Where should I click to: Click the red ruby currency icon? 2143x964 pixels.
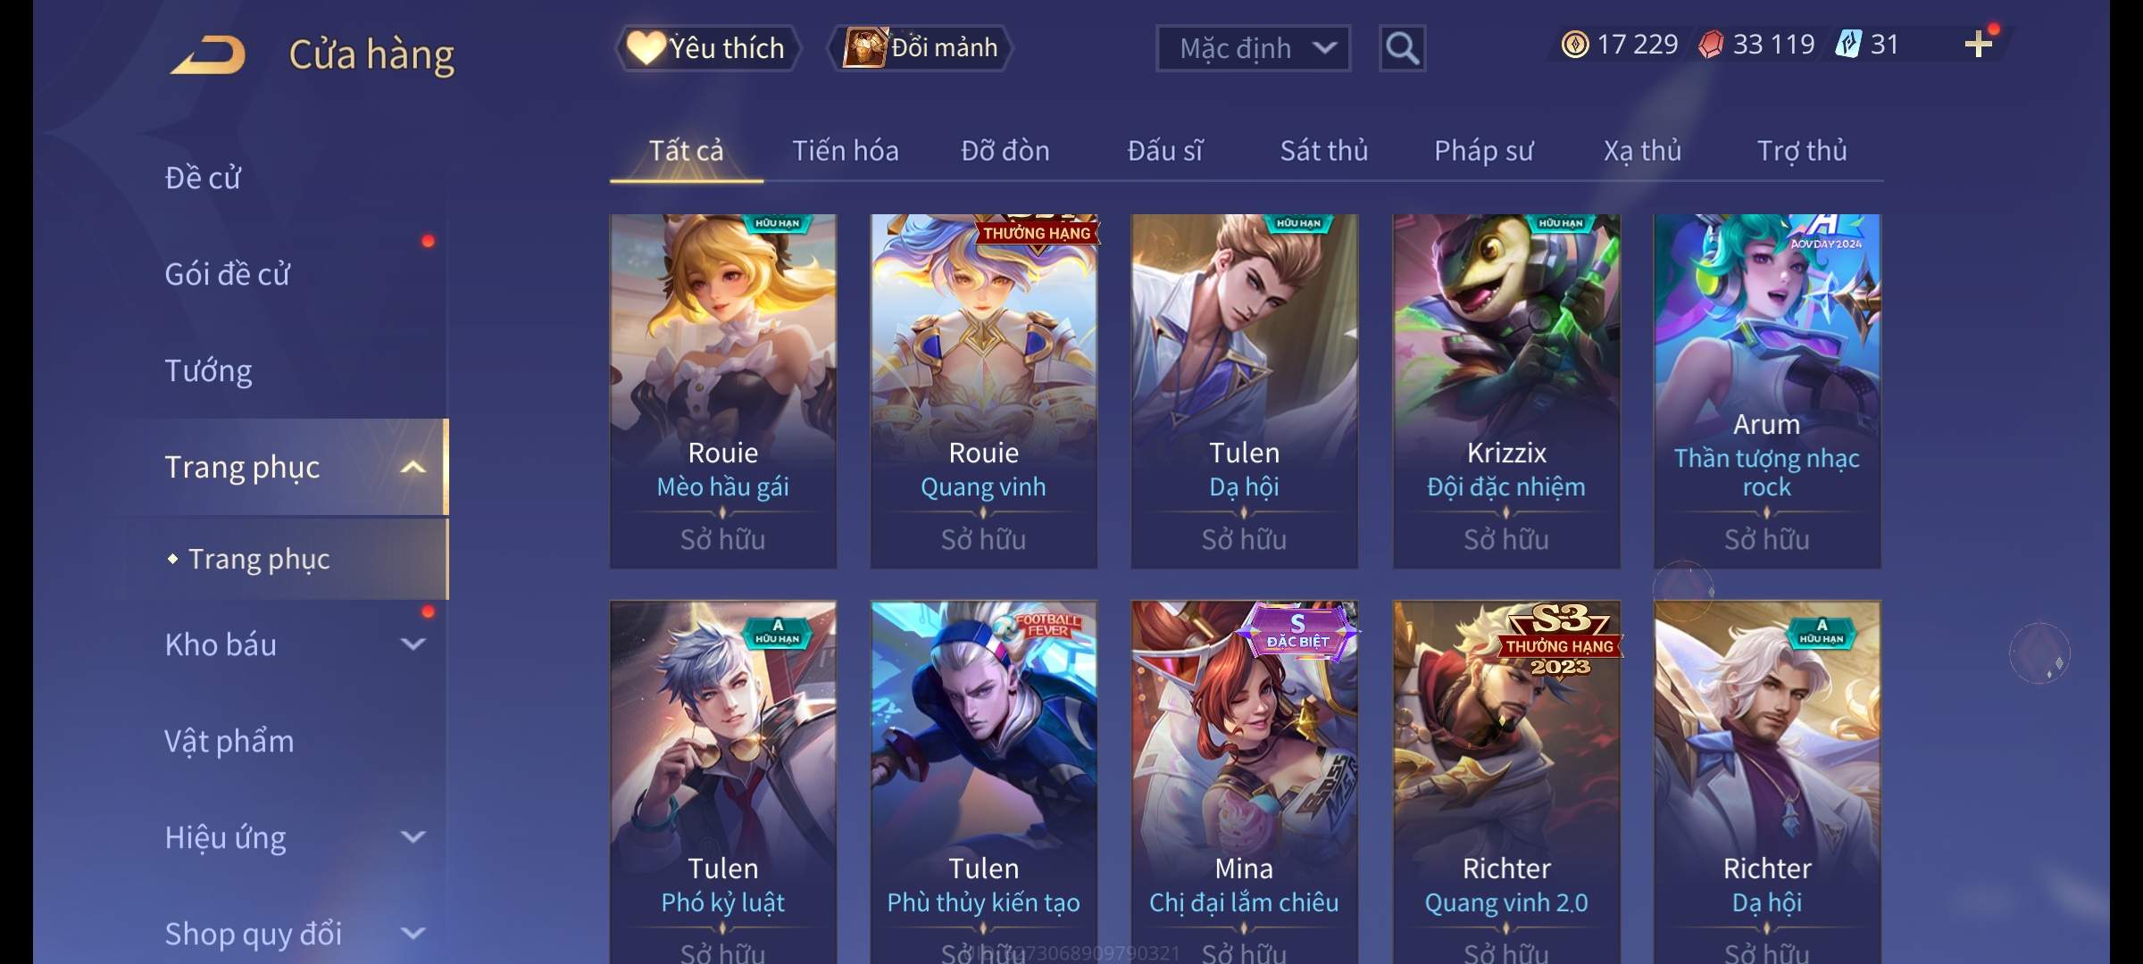pos(1711,44)
